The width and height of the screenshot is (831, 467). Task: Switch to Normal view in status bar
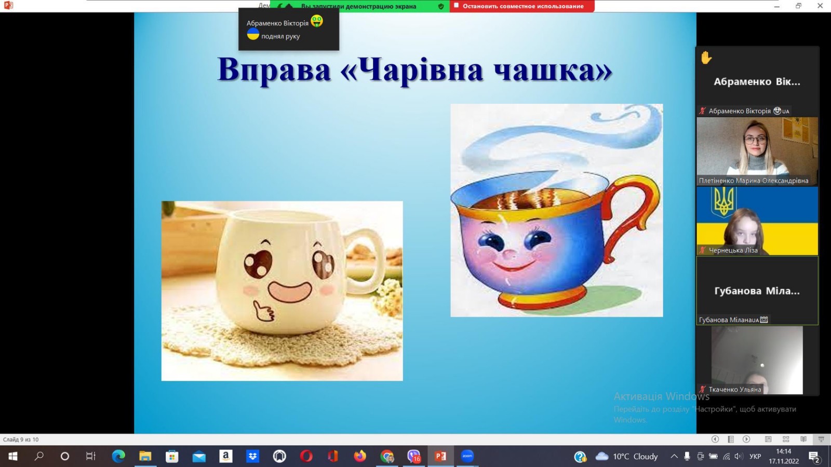[768, 439]
